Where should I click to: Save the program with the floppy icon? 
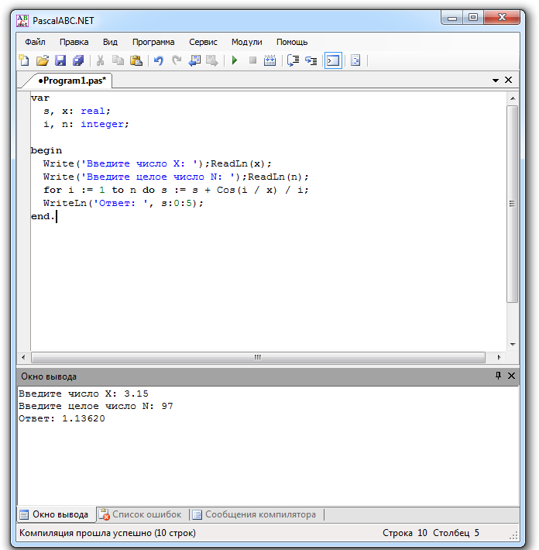[x=60, y=60]
